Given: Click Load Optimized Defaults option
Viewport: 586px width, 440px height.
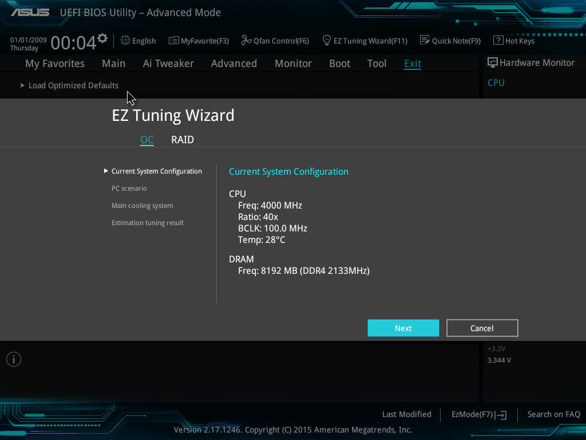Looking at the screenshot, I should click(x=74, y=86).
